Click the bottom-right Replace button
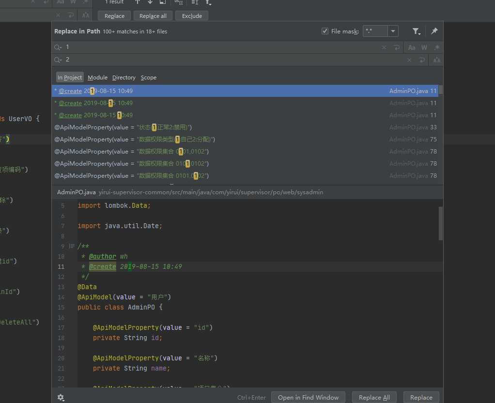This screenshot has height=403, width=495. coord(421,397)
